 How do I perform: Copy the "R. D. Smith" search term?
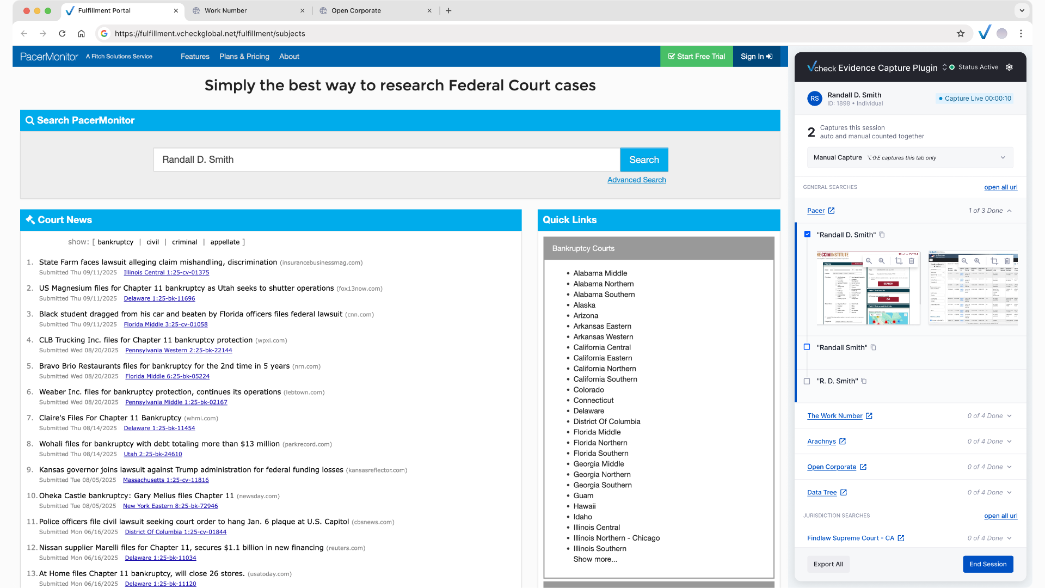[864, 381]
